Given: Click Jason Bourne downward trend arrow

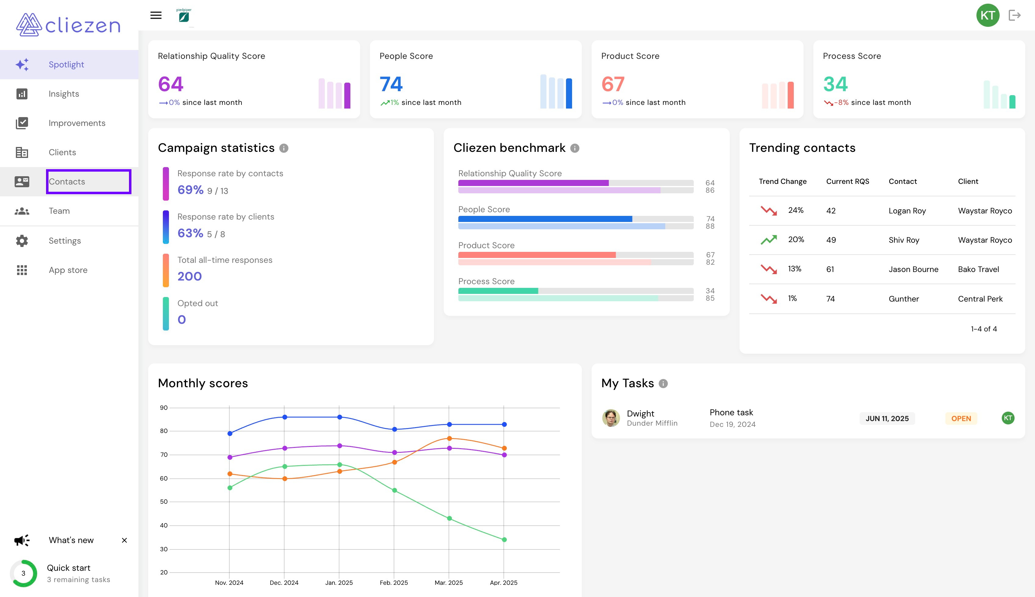Looking at the screenshot, I should point(769,269).
